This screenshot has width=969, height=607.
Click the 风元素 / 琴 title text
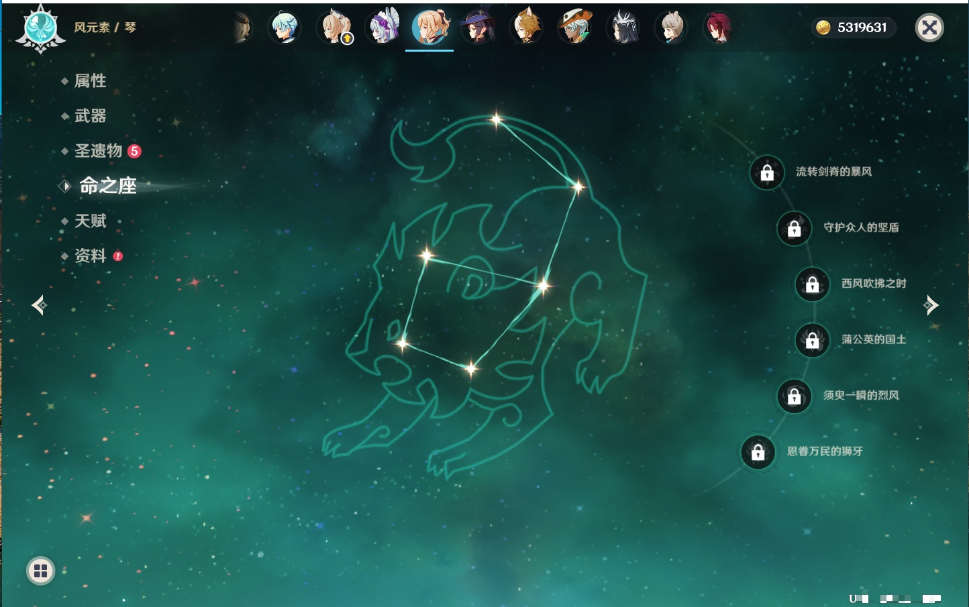pos(105,27)
